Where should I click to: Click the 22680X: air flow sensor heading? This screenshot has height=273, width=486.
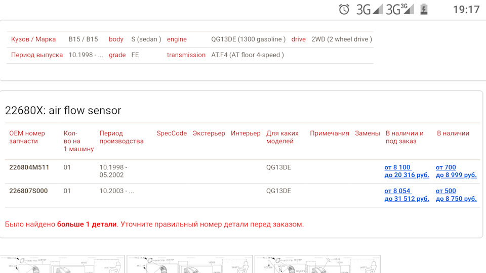tap(63, 111)
